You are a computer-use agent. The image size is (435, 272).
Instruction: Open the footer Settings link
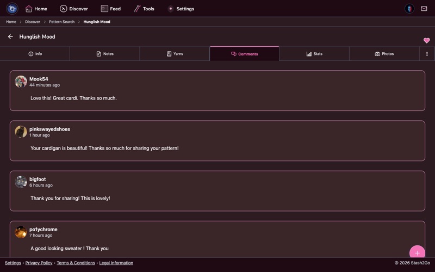point(13,263)
